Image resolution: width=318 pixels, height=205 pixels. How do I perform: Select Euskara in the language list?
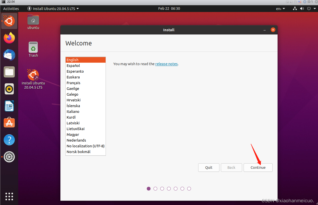pyautogui.click(x=86, y=77)
